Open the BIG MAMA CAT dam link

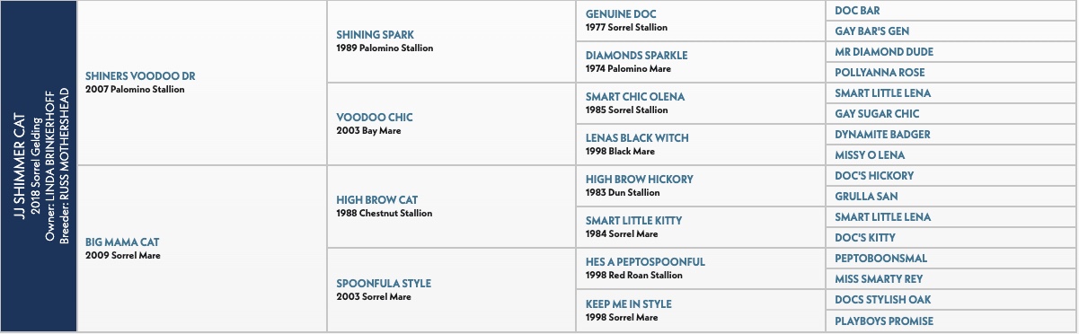(x=121, y=242)
